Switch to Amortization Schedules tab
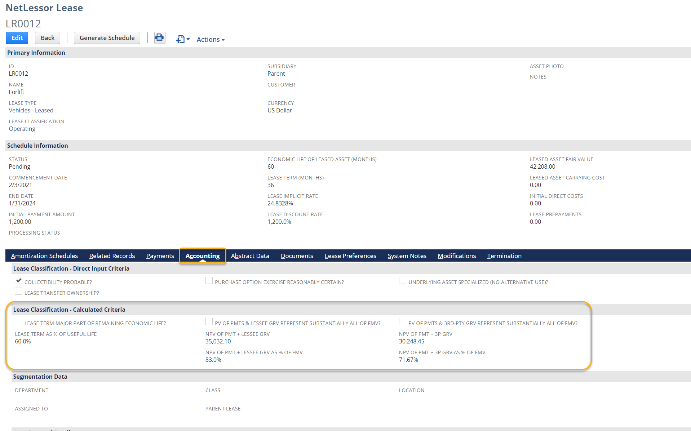 click(44, 256)
